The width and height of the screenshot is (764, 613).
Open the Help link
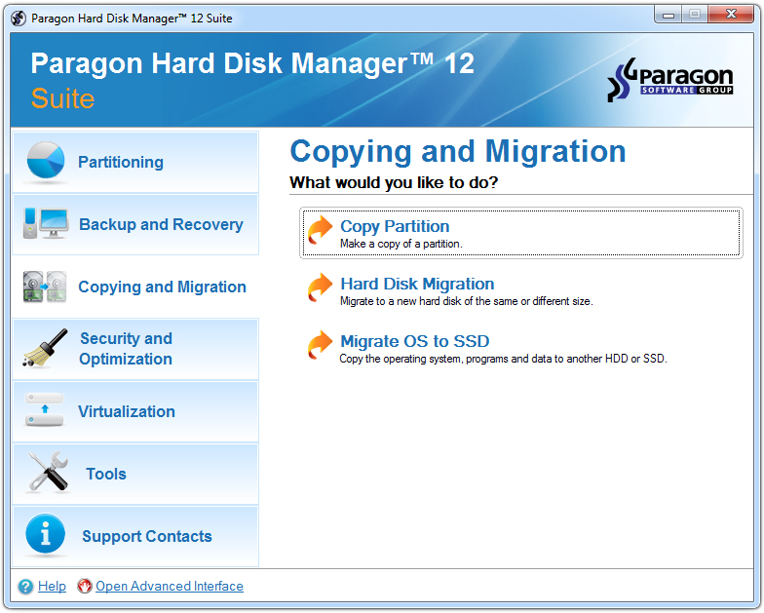(x=52, y=586)
